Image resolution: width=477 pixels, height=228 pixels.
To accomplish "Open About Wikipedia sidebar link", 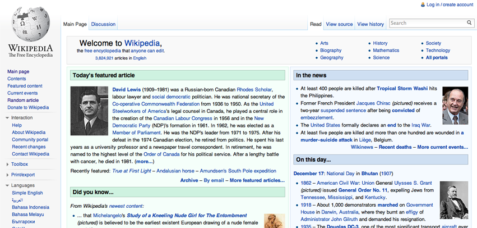I will (29, 133).
